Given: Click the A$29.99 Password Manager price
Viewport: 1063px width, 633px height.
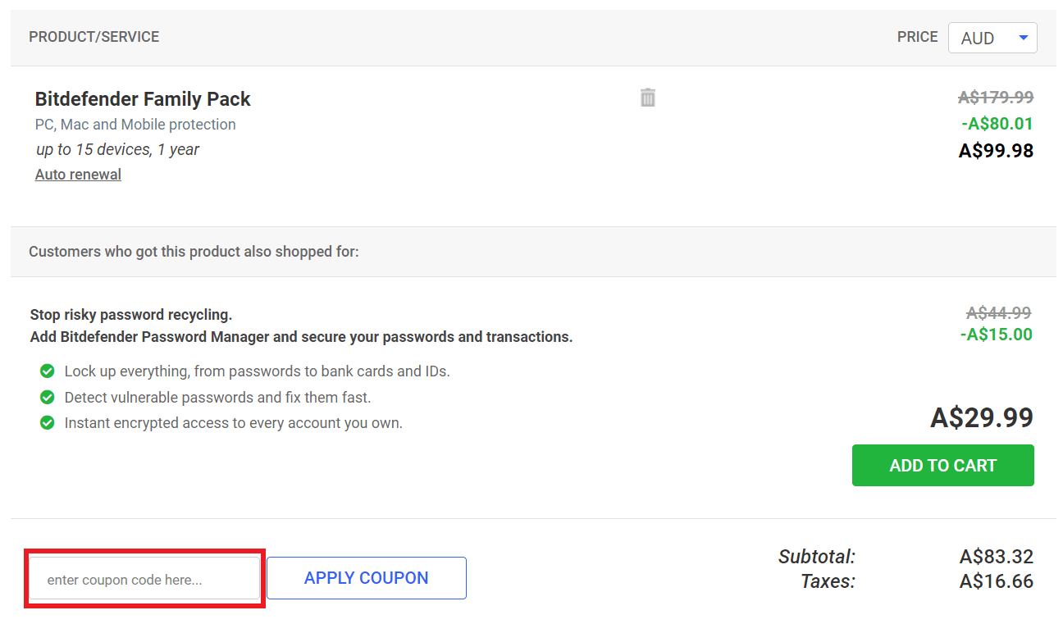Looking at the screenshot, I should pyautogui.click(x=982, y=418).
